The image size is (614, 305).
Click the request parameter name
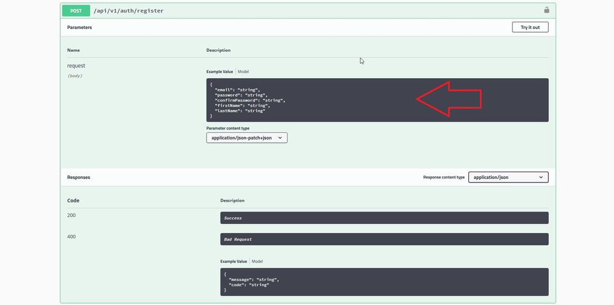76,66
